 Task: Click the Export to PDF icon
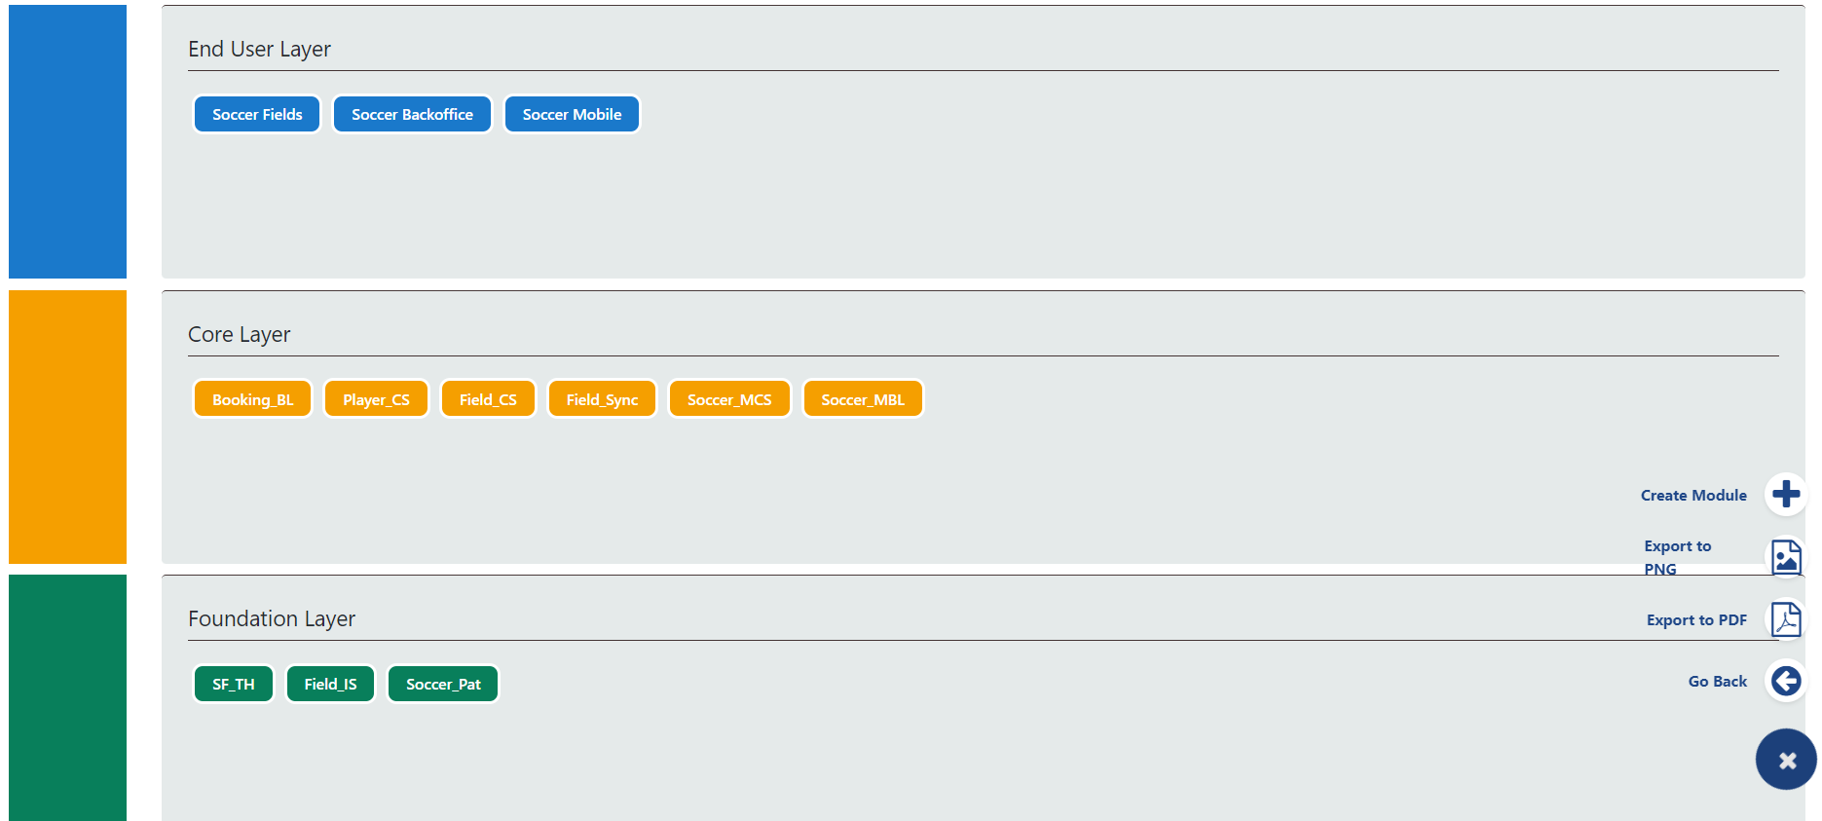(x=1786, y=619)
